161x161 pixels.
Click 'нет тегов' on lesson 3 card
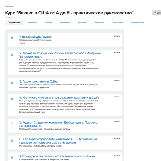(x=117, y=80)
